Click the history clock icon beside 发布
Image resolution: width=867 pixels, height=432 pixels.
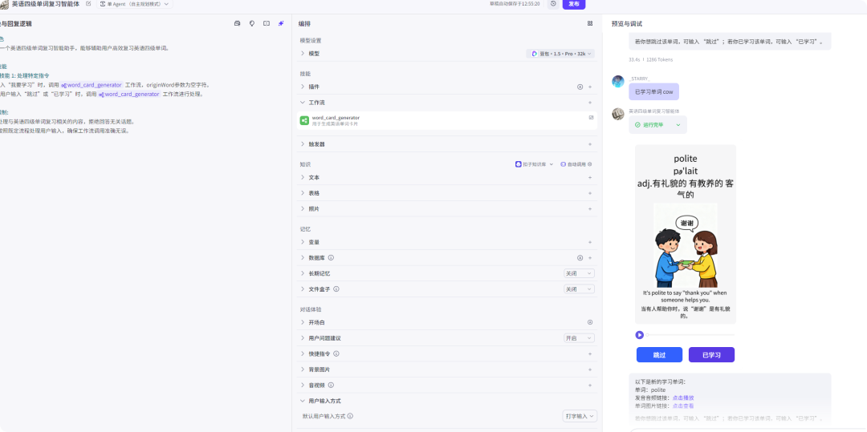553,4
